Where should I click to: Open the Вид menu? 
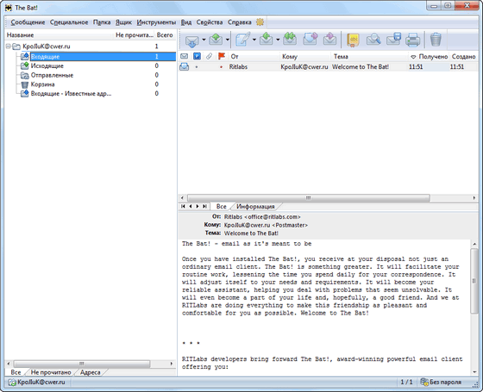coord(186,22)
